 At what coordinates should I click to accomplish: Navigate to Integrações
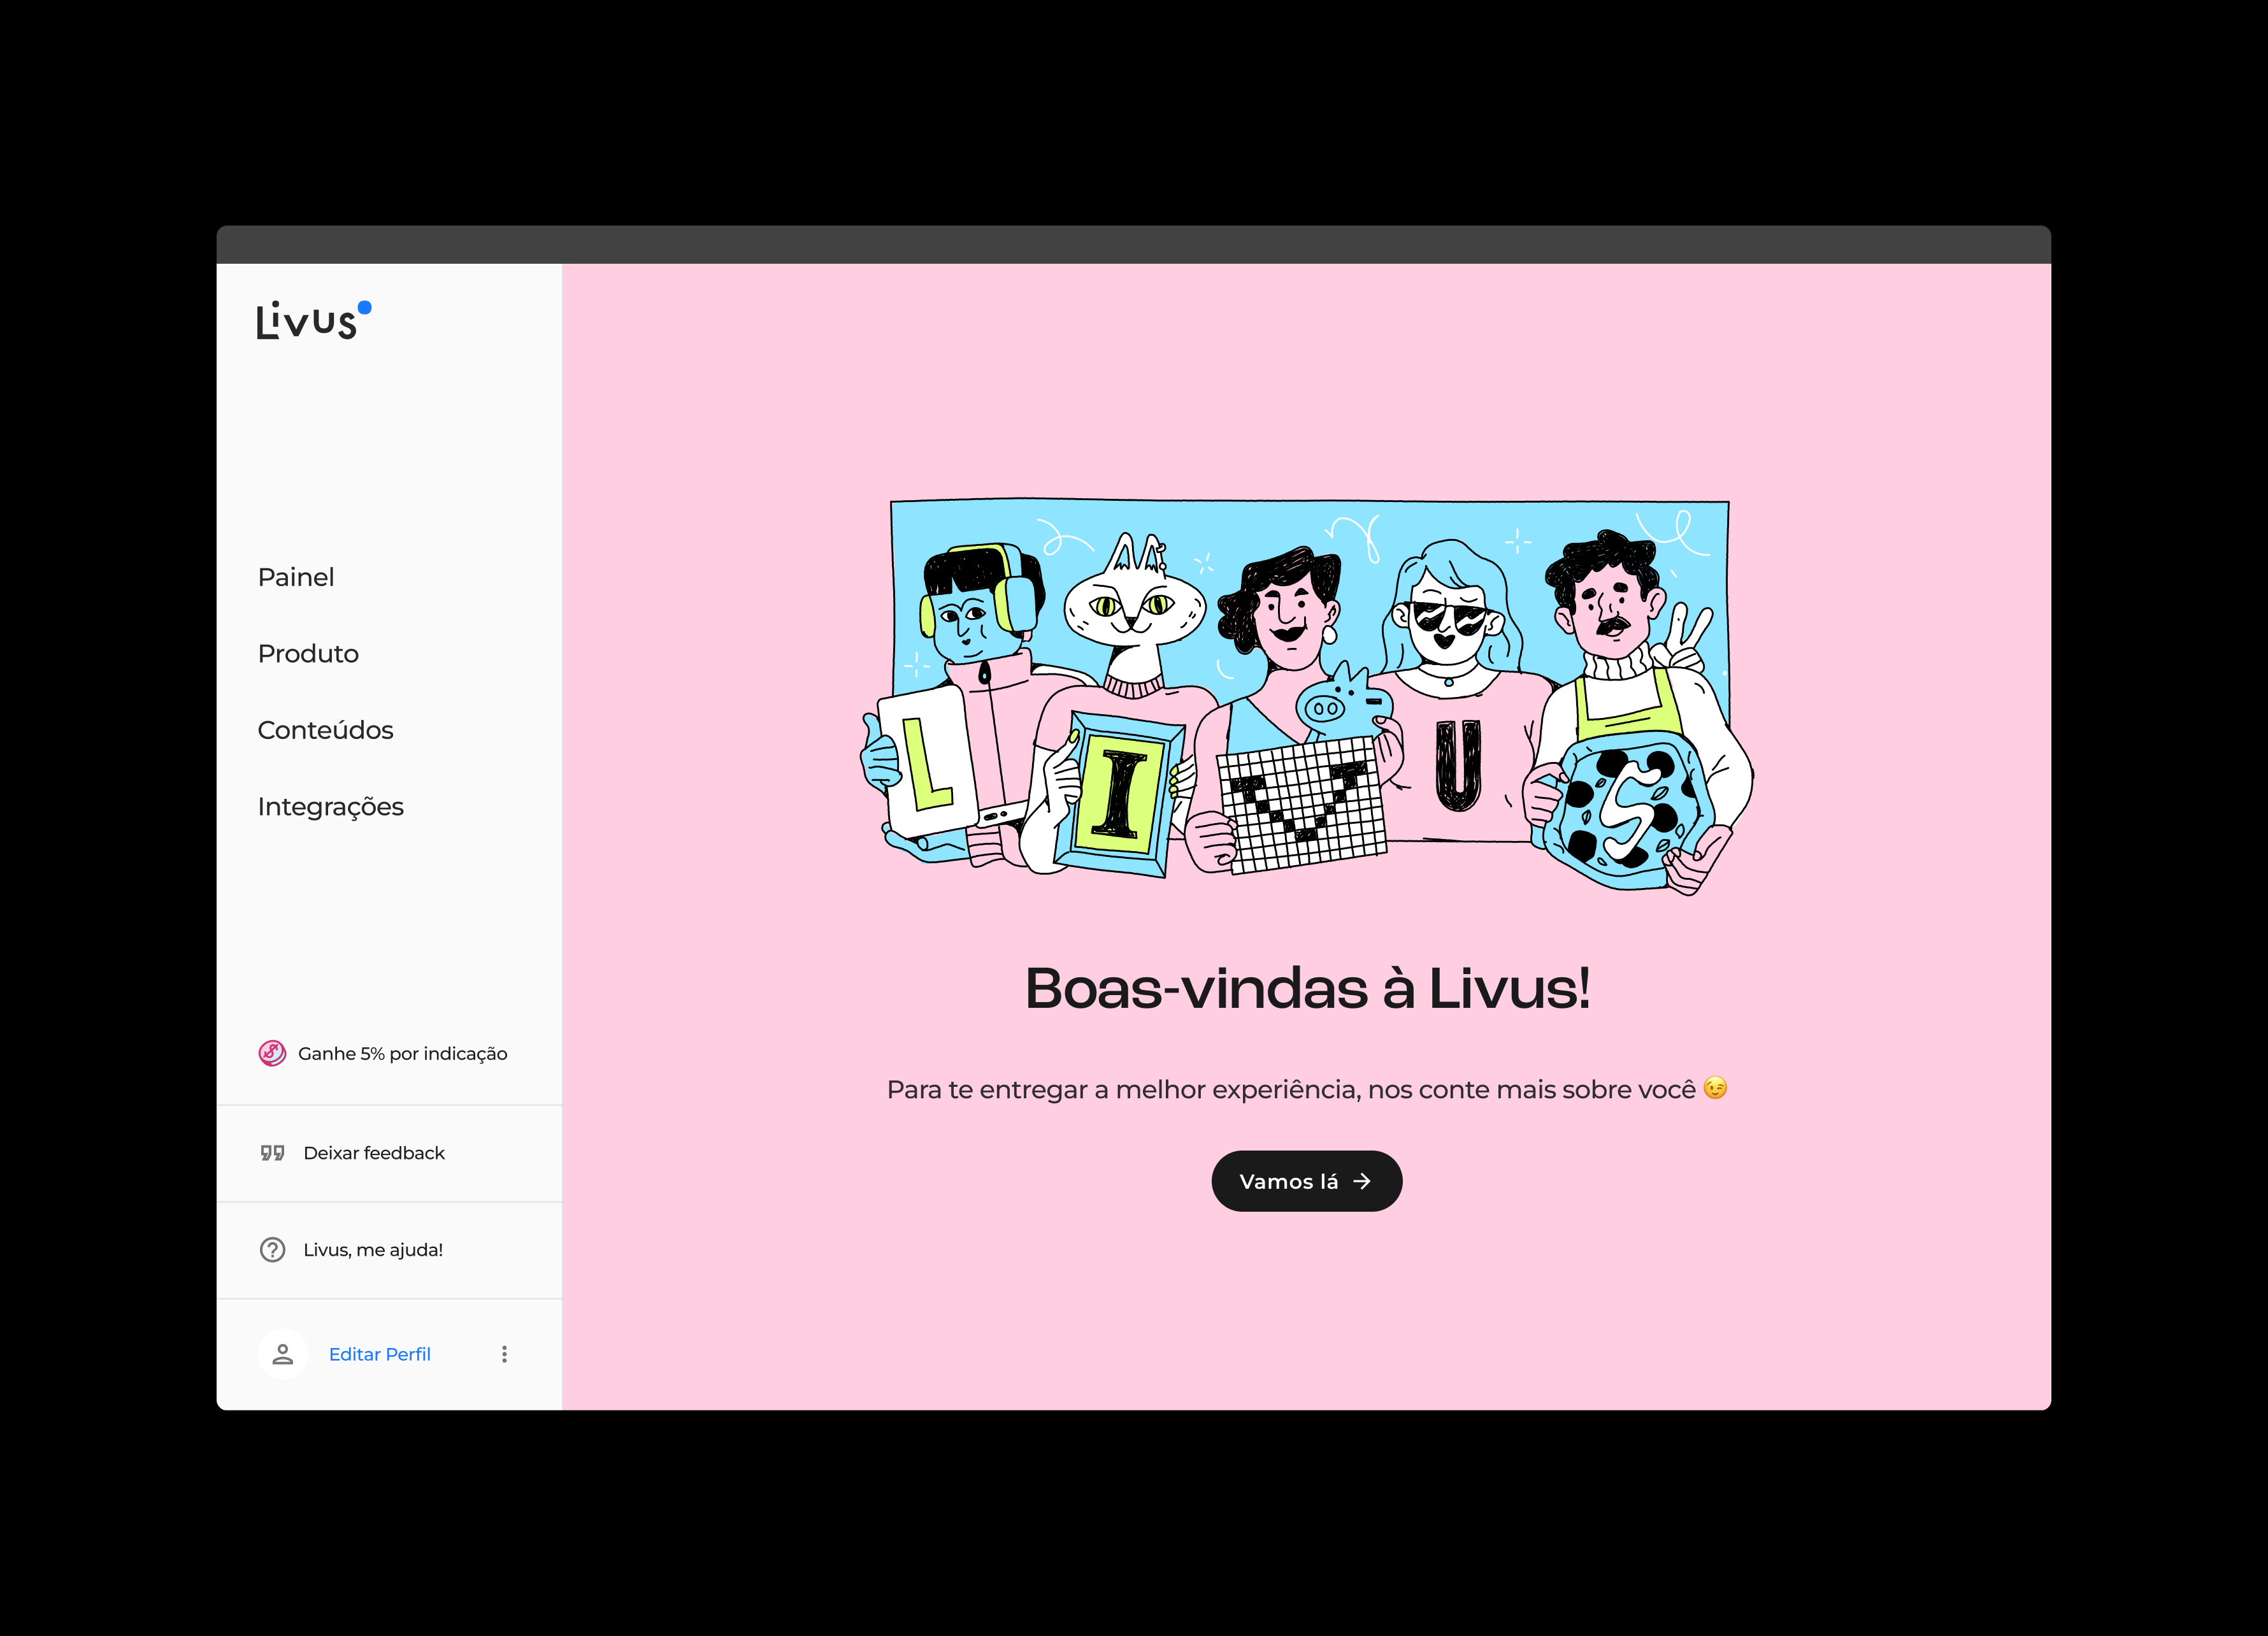click(x=330, y=807)
